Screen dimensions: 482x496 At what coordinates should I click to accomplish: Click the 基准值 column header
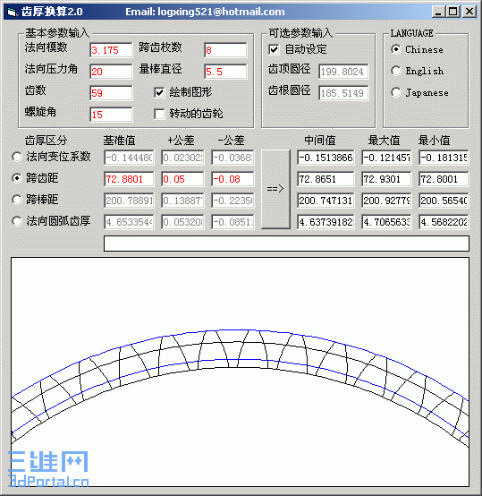119,141
